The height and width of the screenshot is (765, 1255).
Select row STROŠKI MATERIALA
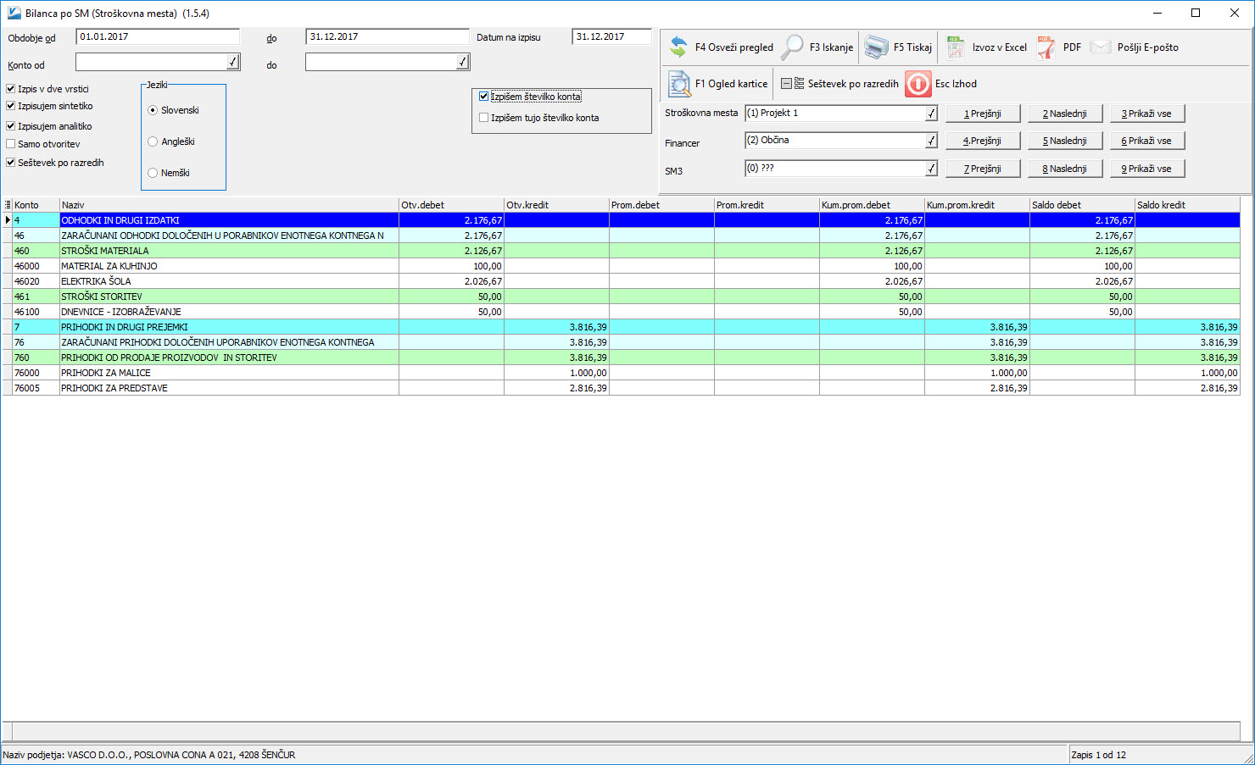pos(621,251)
